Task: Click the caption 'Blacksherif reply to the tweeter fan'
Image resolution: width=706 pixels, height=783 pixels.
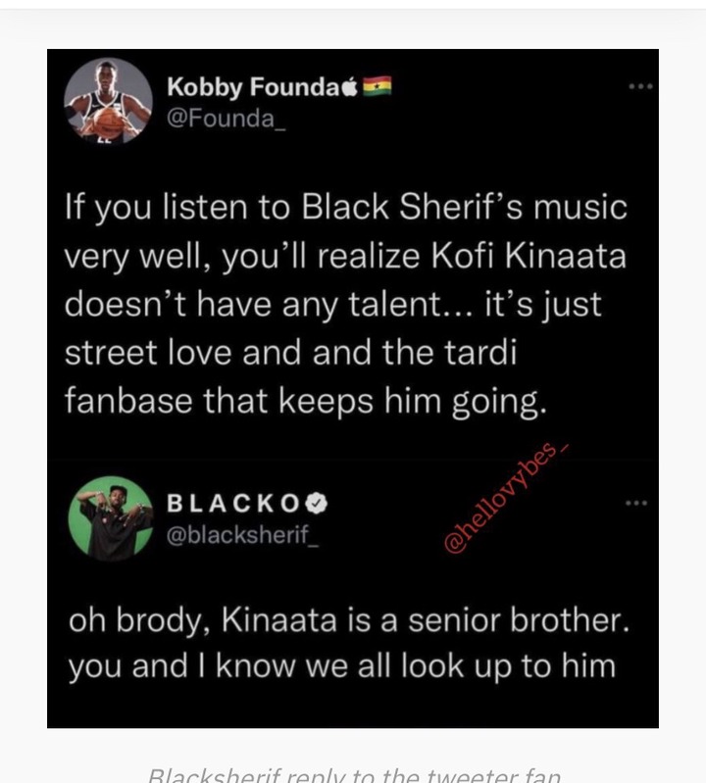Action: [355, 774]
